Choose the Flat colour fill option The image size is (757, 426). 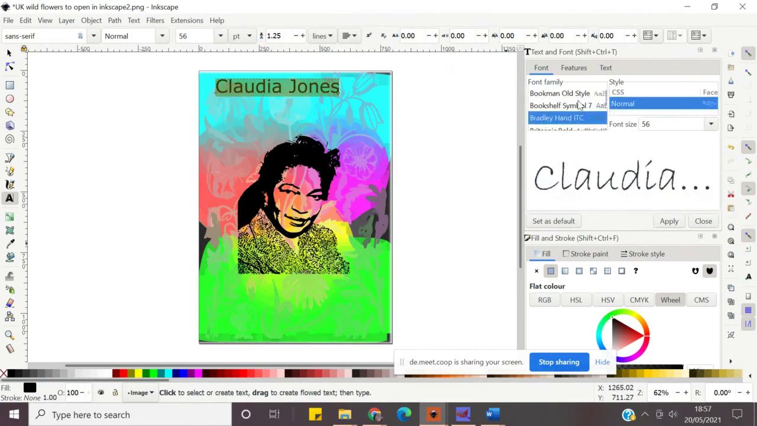[551, 271]
